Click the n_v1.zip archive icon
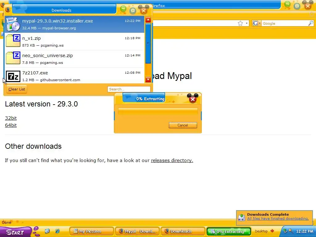This screenshot has height=237, width=316. (13, 40)
